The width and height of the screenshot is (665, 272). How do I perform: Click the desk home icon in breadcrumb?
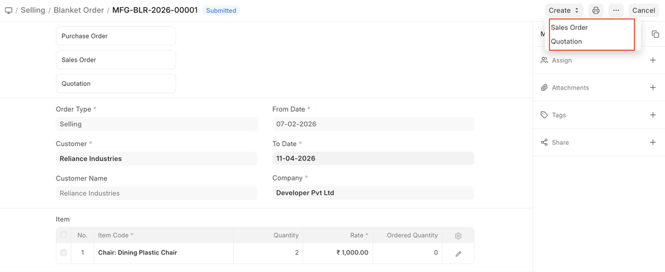click(x=8, y=10)
